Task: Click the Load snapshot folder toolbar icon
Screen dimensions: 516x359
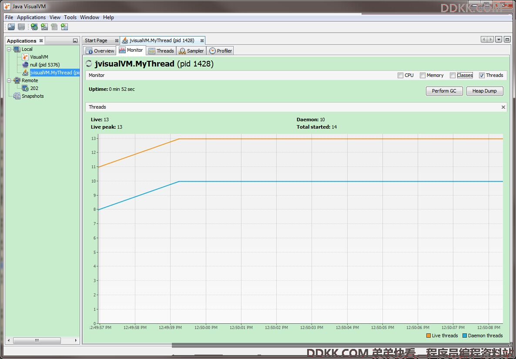Action: click(x=11, y=27)
